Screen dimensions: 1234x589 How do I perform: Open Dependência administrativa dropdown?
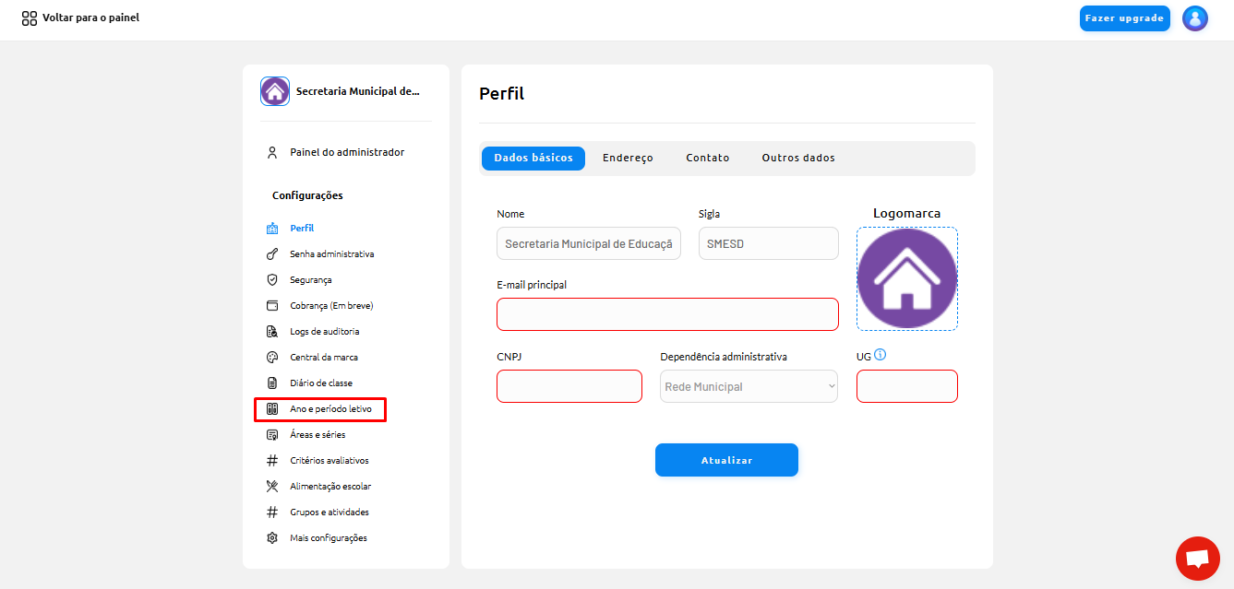(749, 386)
